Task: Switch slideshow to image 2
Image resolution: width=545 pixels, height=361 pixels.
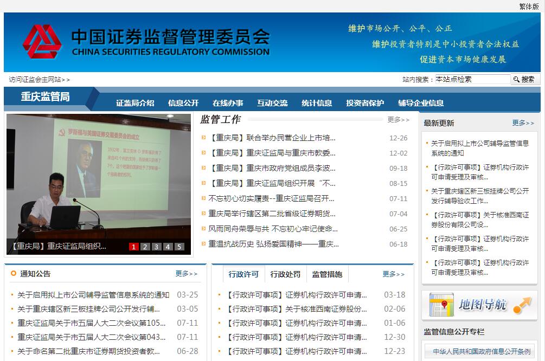Action: 145,247
